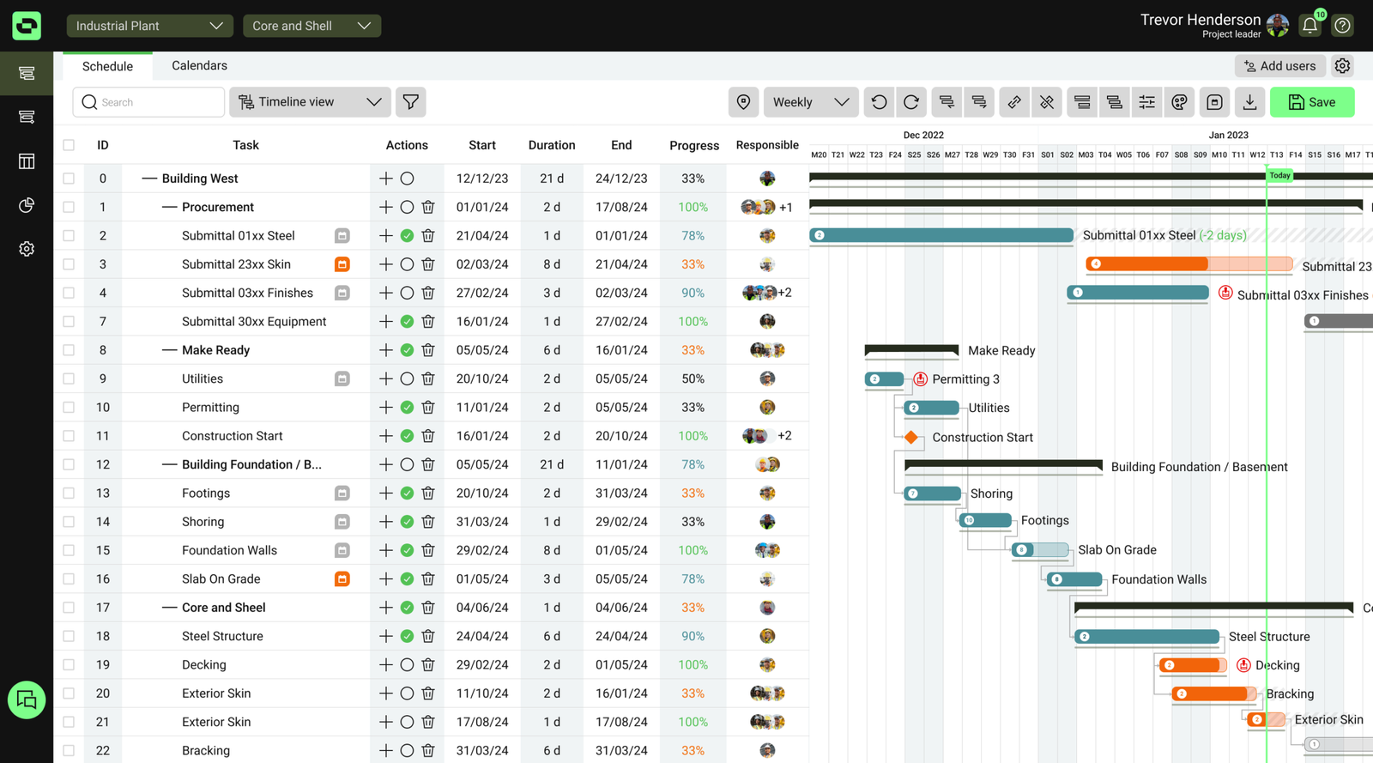This screenshot has width=1373, height=763.
Task: Open Trevor Henderson profile avatar
Action: 1278,25
